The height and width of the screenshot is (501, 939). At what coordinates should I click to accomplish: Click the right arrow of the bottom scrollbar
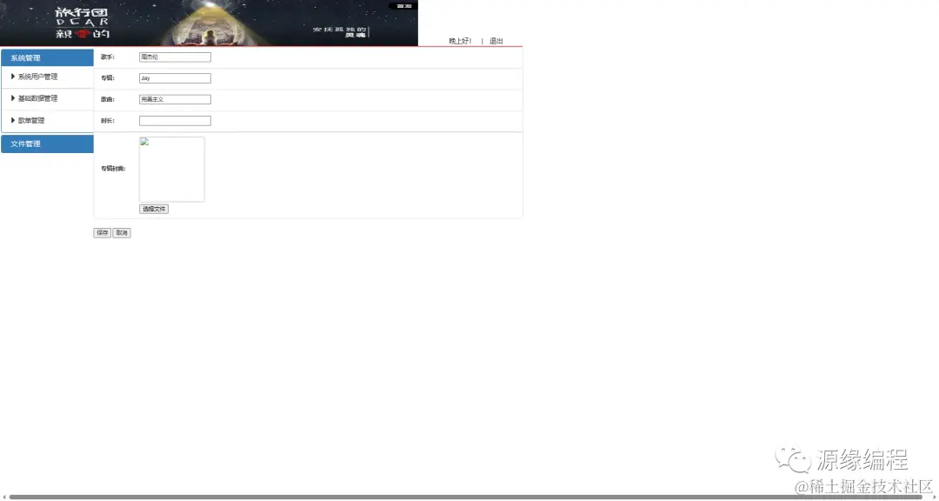[935, 497]
